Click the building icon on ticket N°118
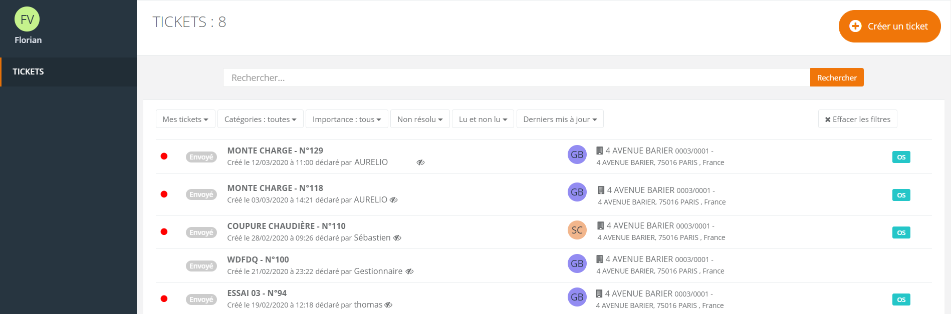 pyautogui.click(x=601, y=190)
